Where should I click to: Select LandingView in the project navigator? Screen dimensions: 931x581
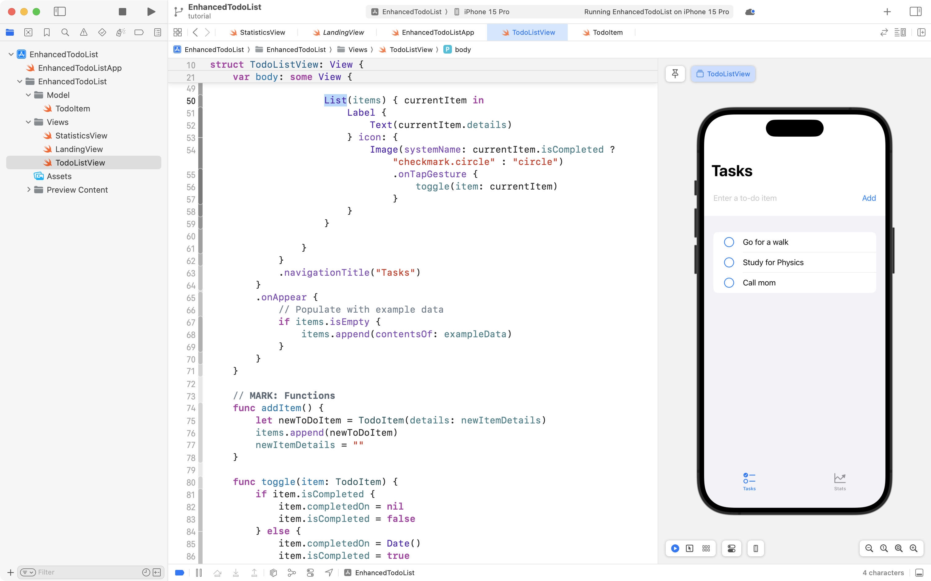pos(79,149)
